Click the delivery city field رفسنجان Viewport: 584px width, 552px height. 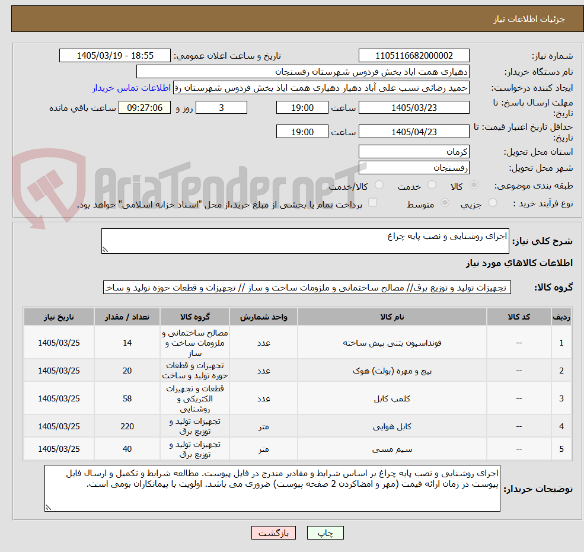point(414,168)
